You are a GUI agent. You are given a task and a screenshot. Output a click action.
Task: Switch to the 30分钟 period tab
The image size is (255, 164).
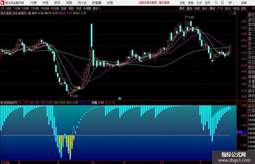[x=45, y=8]
